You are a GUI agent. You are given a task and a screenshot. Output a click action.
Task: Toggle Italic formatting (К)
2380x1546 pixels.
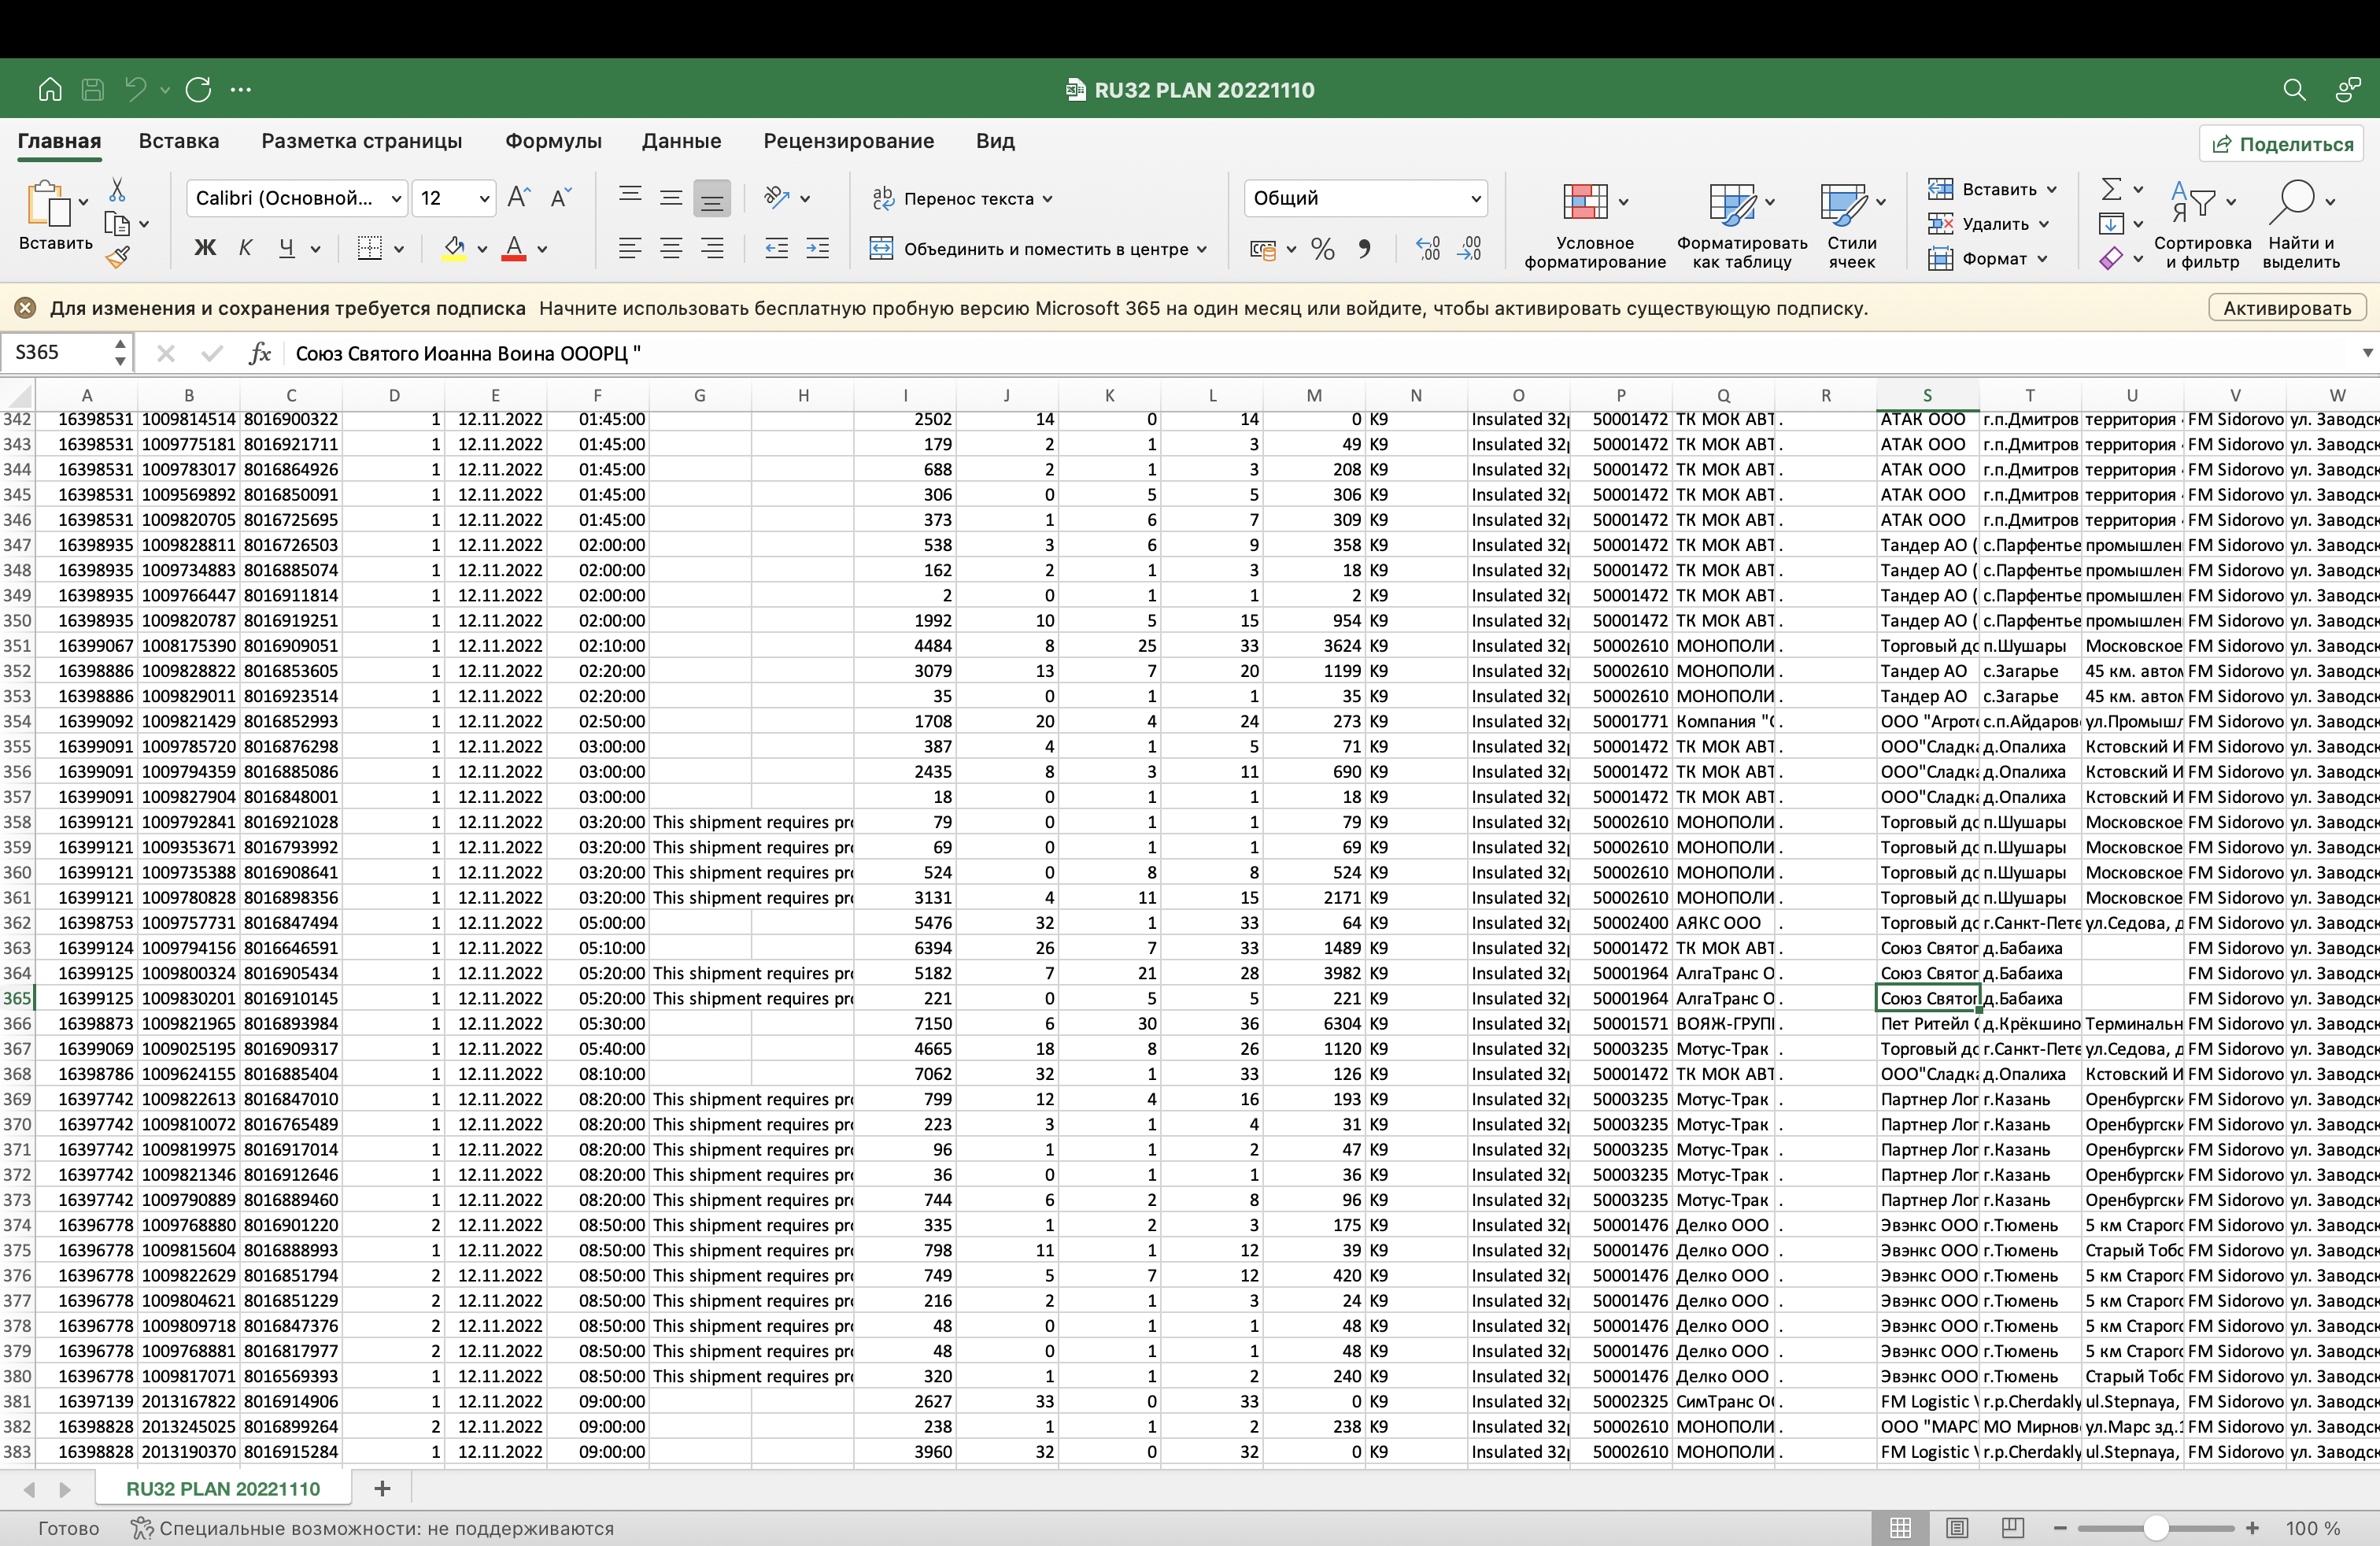coord(245,248)
